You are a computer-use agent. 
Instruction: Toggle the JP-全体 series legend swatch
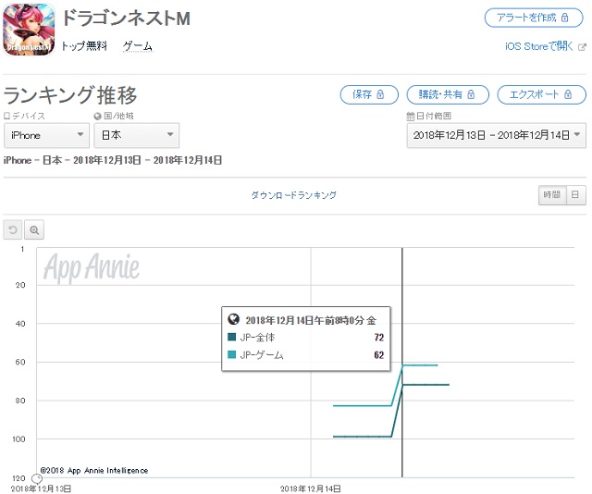coord(232,337)
